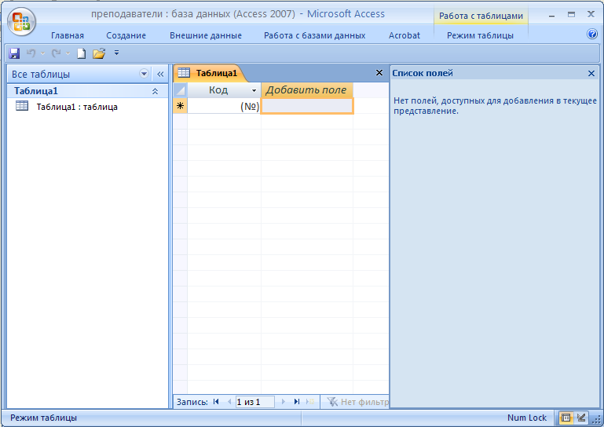Screen dimensions: 604x427
Task: Open Microsoft Access help
Action: [592, 34]
